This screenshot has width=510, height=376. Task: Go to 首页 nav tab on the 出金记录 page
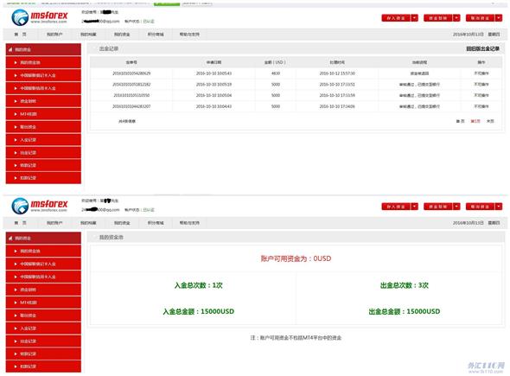20,35
